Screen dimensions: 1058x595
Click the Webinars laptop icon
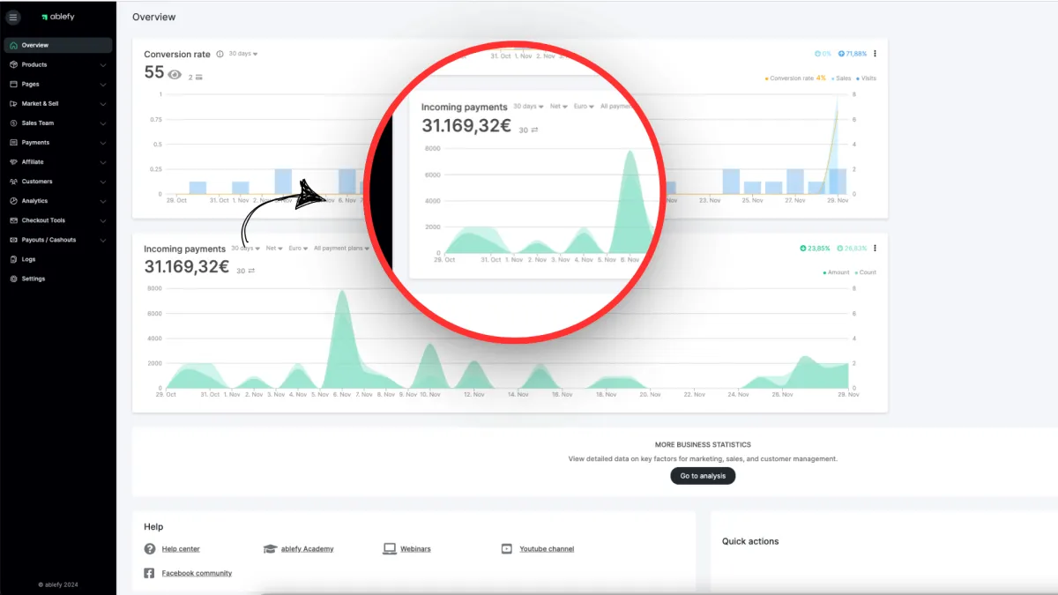coord(389,548)
